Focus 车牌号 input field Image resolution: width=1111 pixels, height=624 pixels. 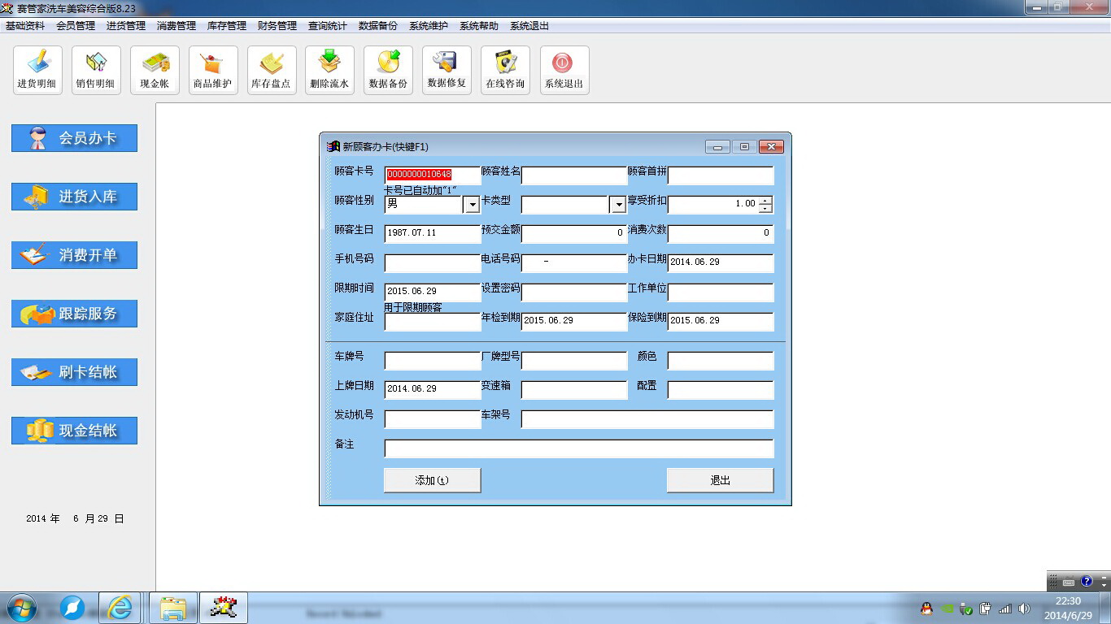(x=433, y=361)
